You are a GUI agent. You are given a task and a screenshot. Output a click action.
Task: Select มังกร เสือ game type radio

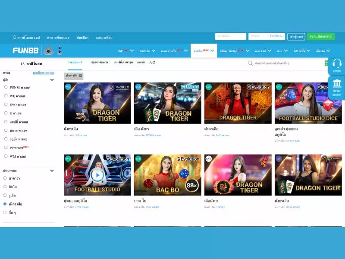coord(5,204)
